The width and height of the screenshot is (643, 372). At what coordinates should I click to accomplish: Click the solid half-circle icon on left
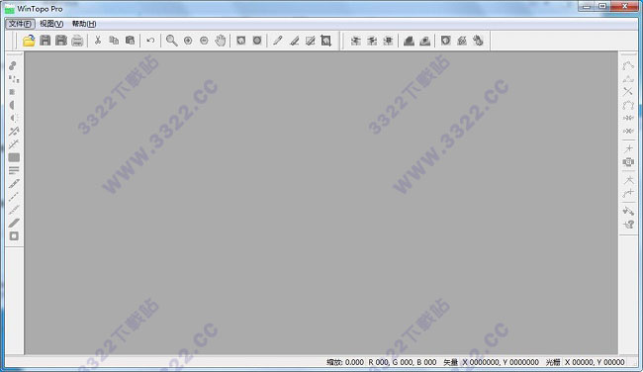click(x=13, y=105)
